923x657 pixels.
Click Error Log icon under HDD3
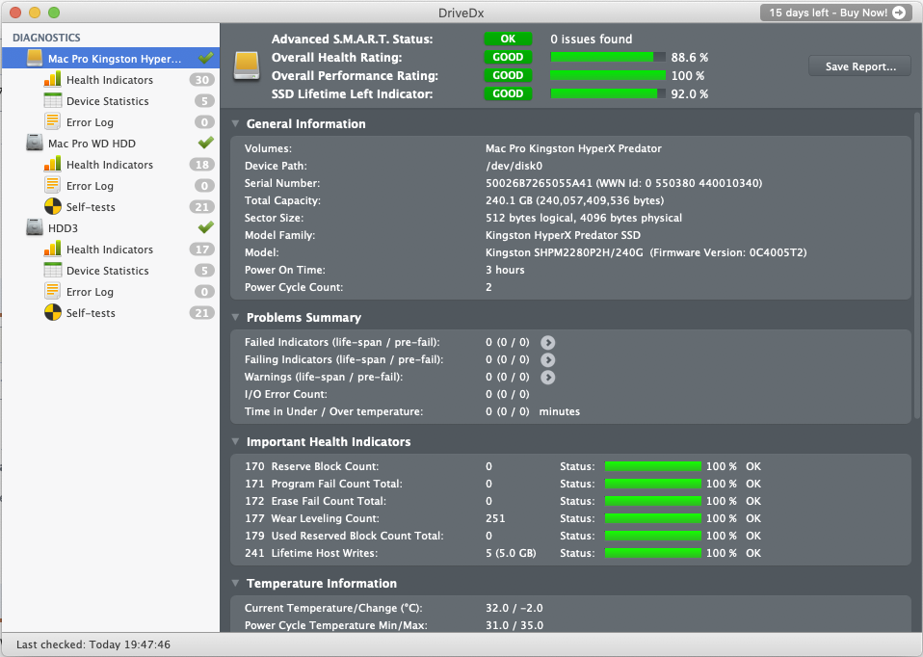(52, 291)
